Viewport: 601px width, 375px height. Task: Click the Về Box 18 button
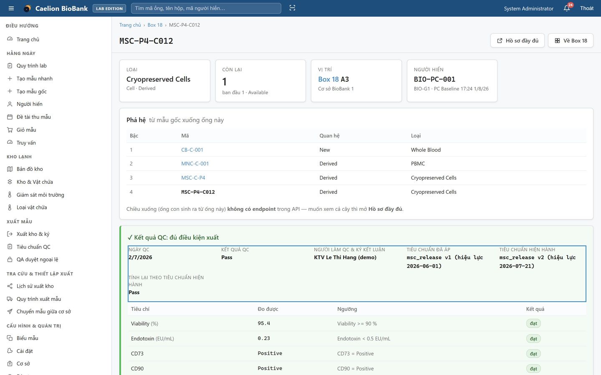[571, 40]
